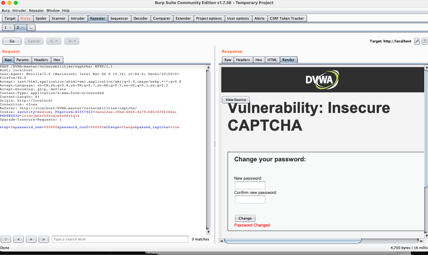
Task: Click the request body line starting with step=2
Action: (90, 127)
